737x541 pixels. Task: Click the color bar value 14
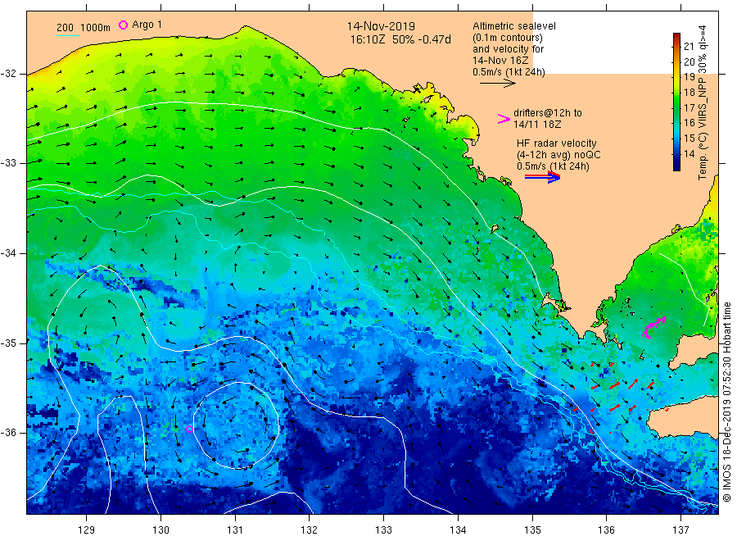point(689,154)
